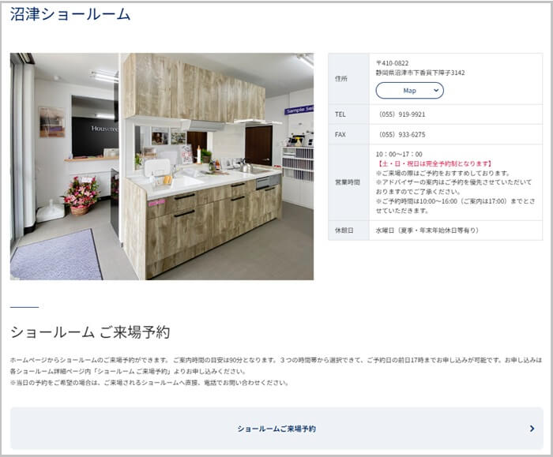Click the ショールーム ご来場予約 section heading
553x457 pixels.
click(x=90, y=332)
